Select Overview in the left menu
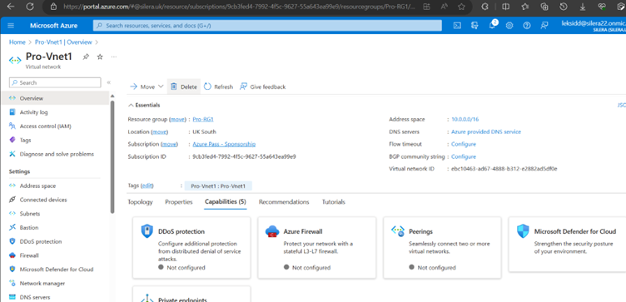Image resolution: width=626 pixels, height=302 pixels. point(55,98)
